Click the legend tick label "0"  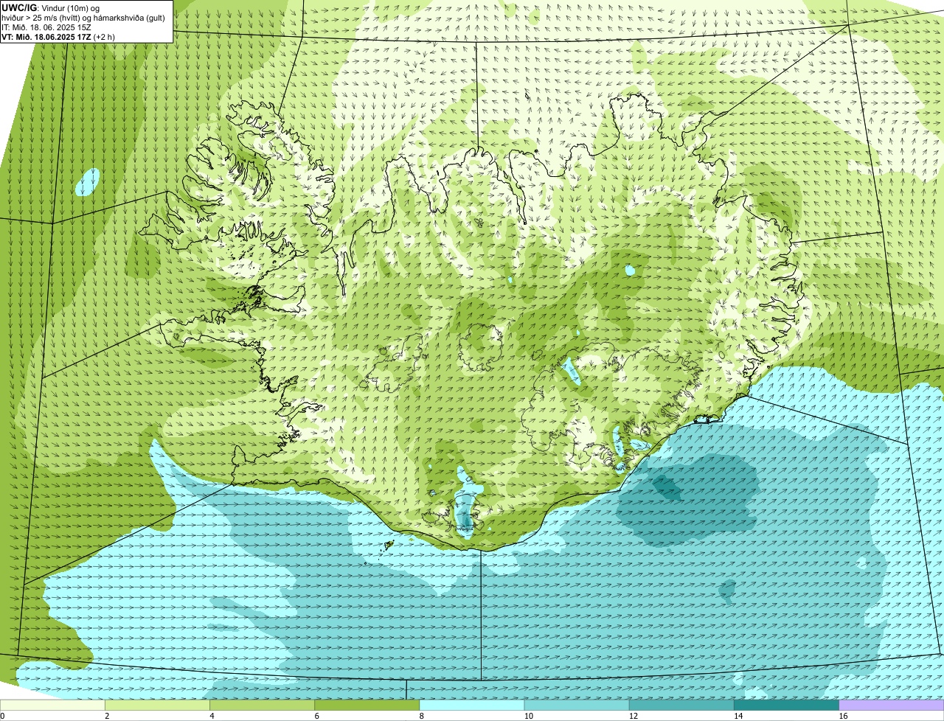(3, 716)
